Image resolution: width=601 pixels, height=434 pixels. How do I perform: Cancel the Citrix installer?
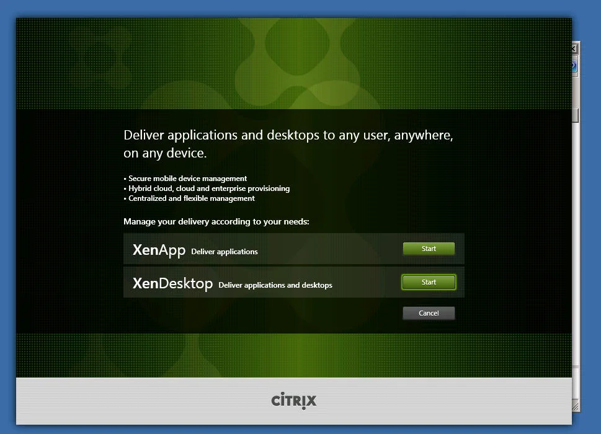click(x=429, y=313)
